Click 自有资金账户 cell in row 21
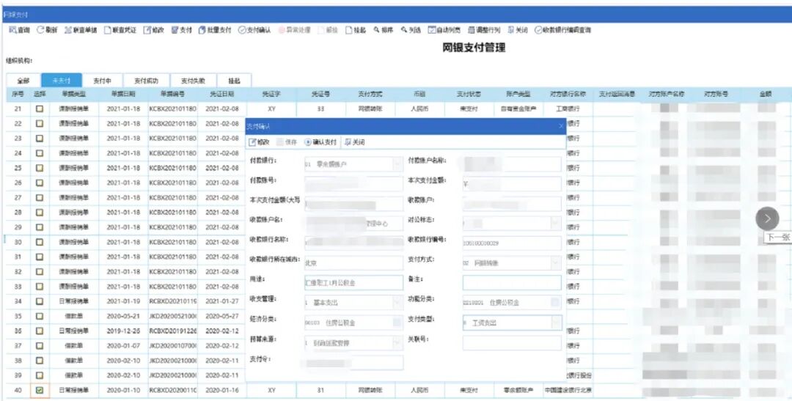 (x=518, y=108)
